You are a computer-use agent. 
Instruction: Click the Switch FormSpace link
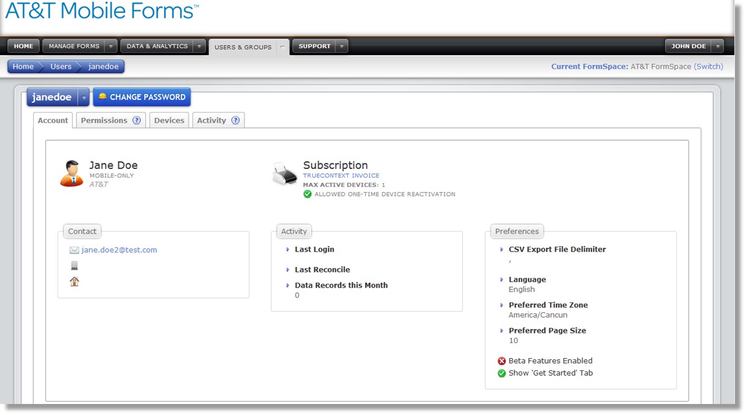pyautogui.click(x=709, y=67)
